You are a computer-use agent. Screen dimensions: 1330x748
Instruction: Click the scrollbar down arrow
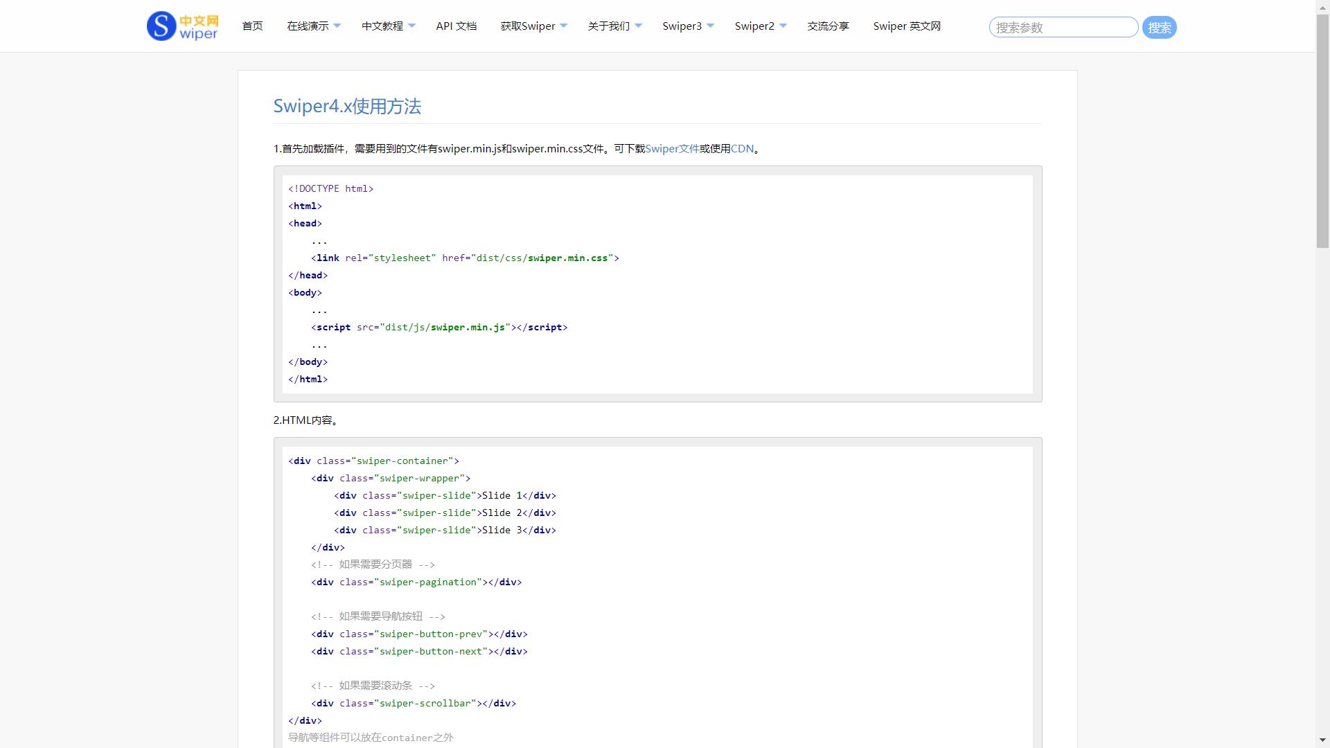tap(1323, 742)
